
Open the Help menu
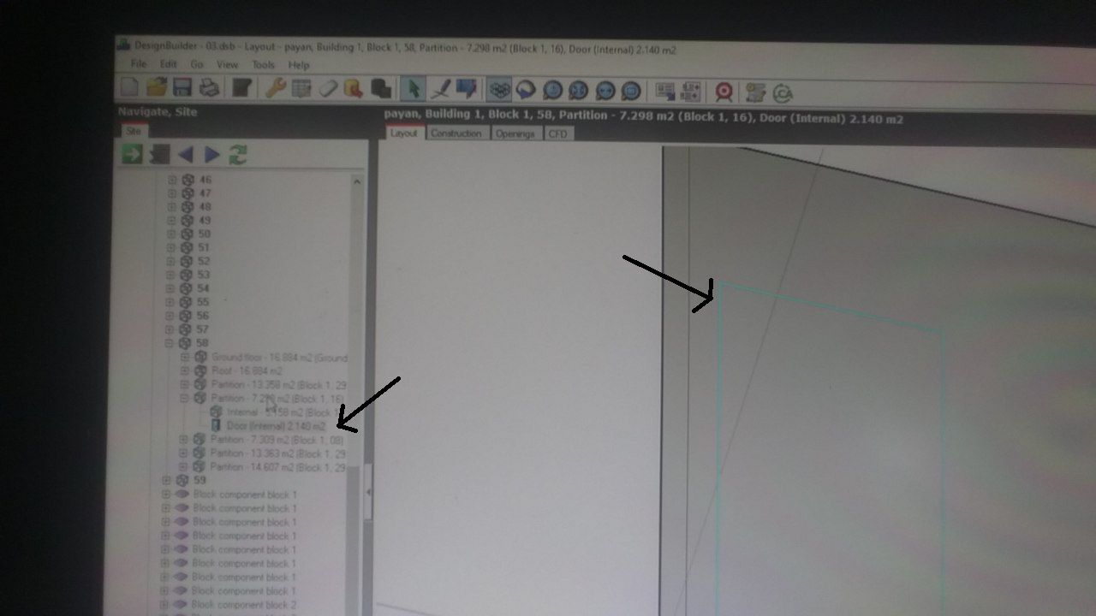(298, 65)
